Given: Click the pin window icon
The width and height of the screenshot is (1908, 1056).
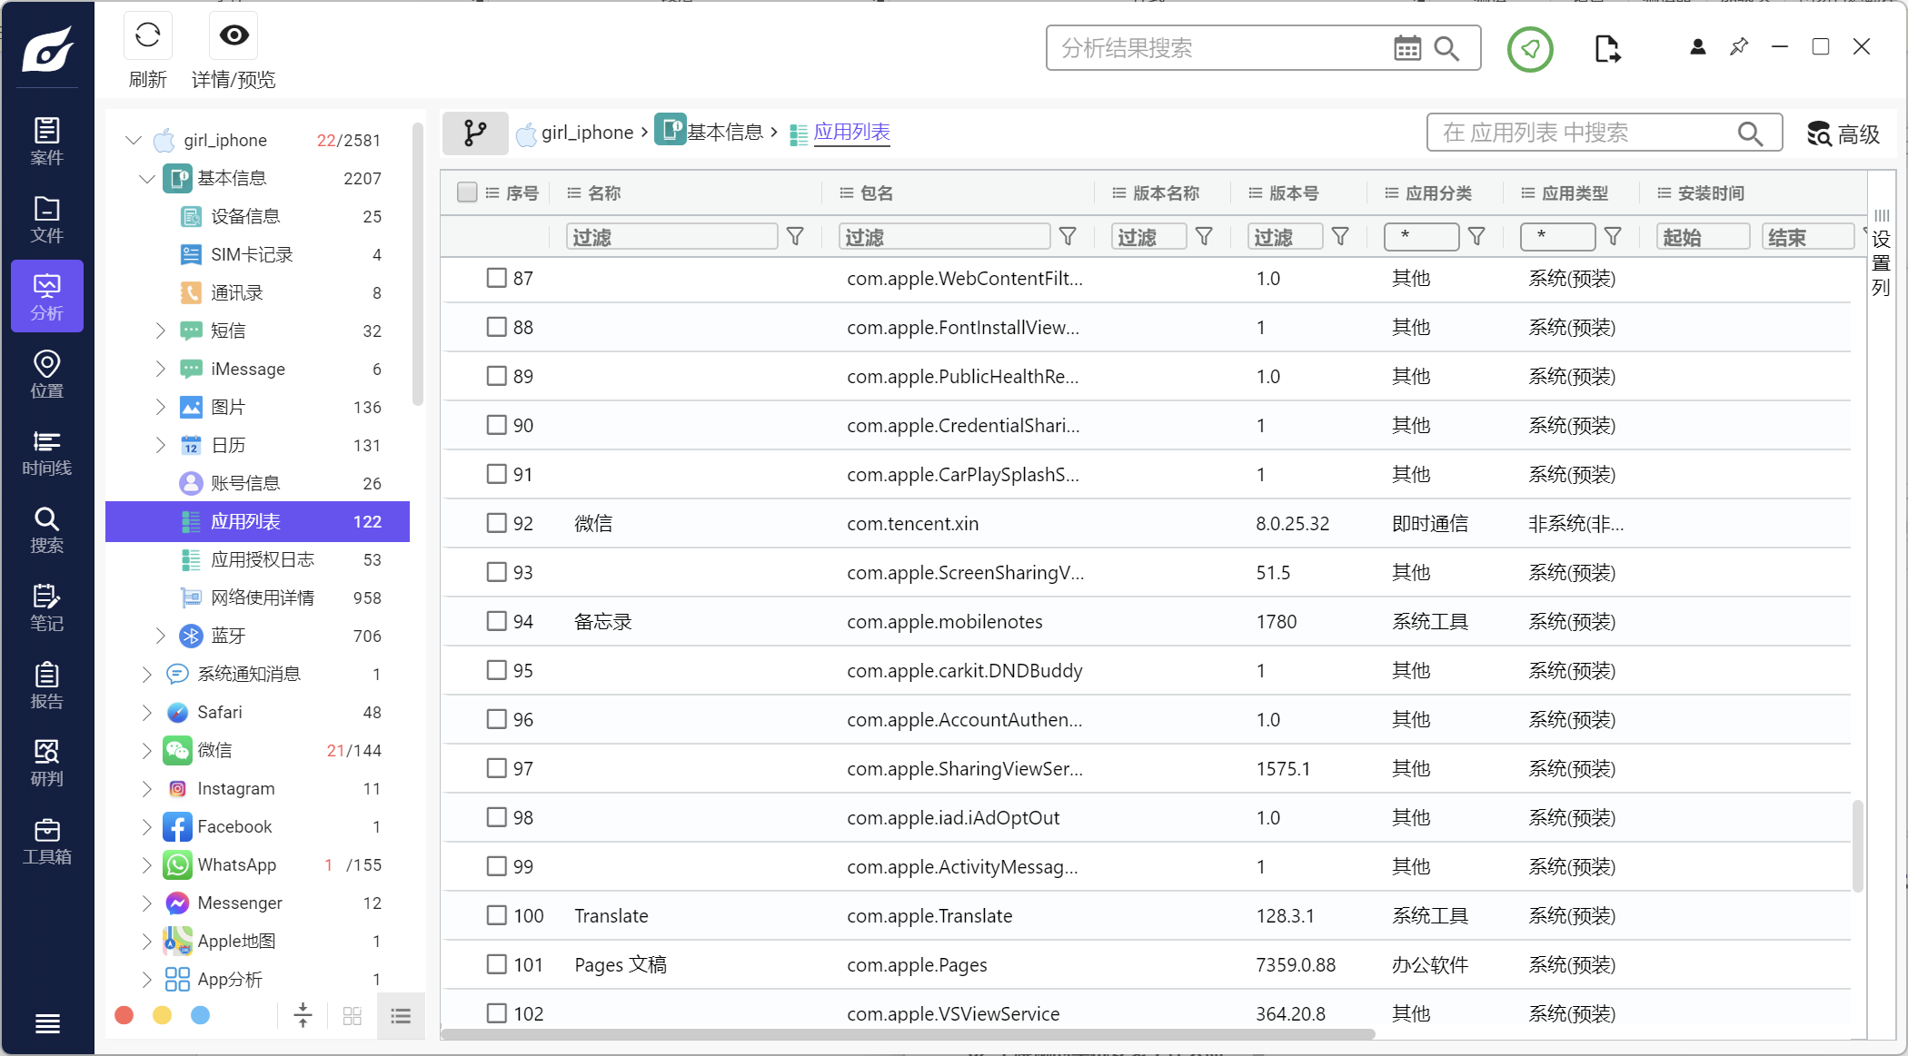Looking at the screenshot, I should click(x=1739, y=46).
